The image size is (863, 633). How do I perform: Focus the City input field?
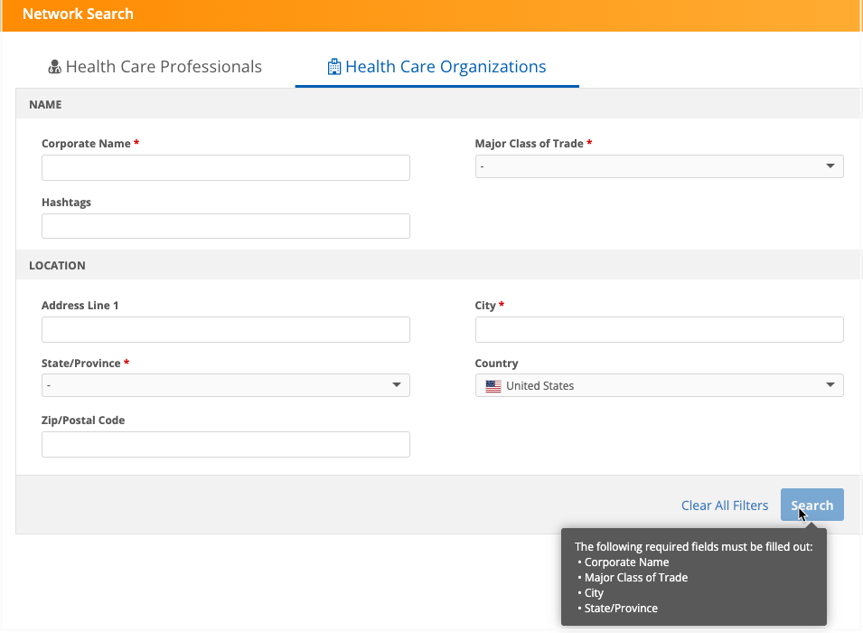(x=658, y=329)
